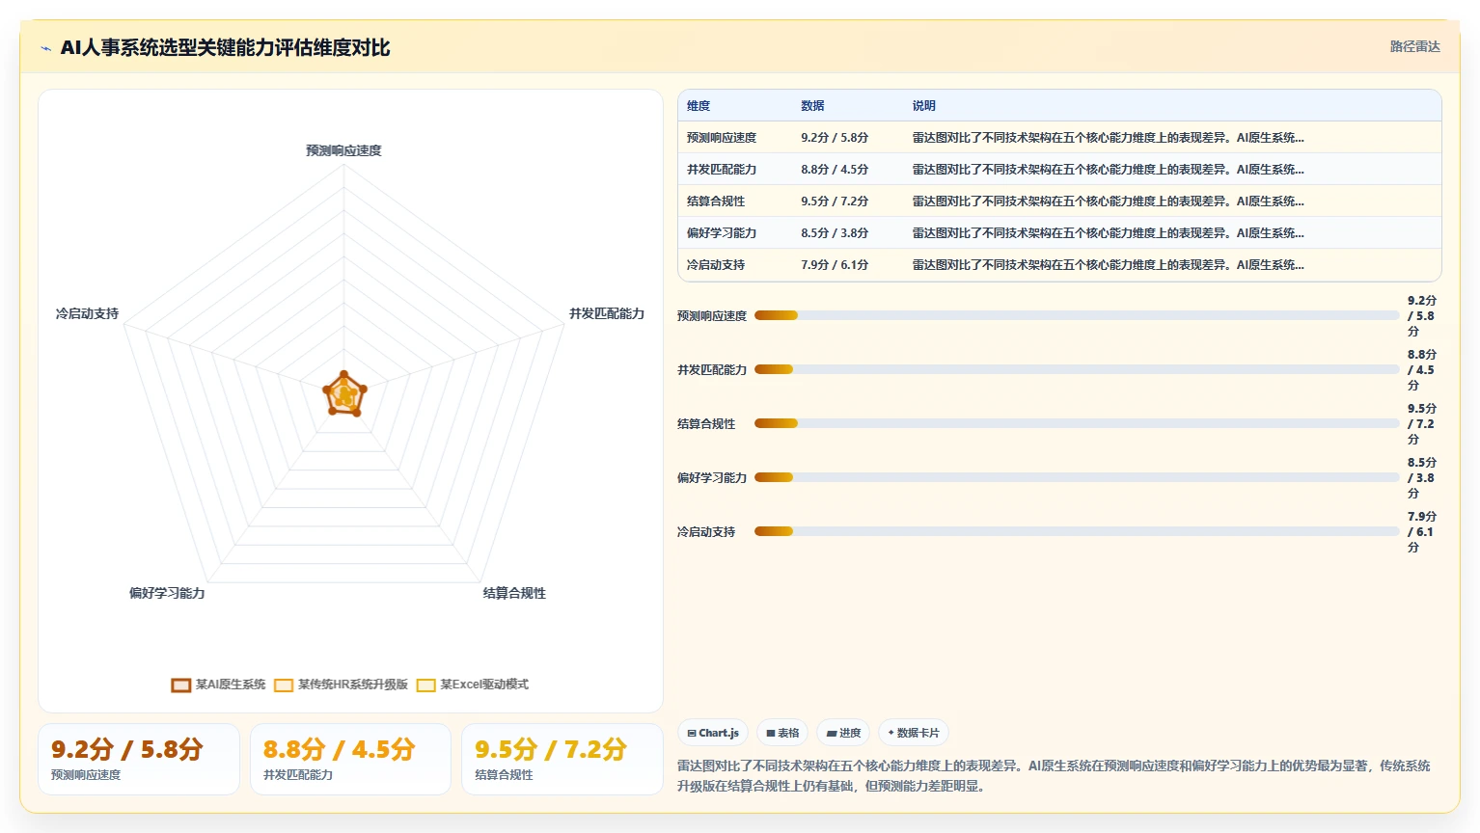The width and height of the screenshot is (1480, 833).
Task: Click the summary paragraph below the tags
Action: [x=1054, y=776]
